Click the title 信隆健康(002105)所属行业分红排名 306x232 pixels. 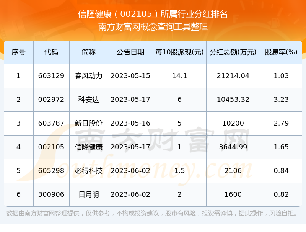[x=153, y=14]
